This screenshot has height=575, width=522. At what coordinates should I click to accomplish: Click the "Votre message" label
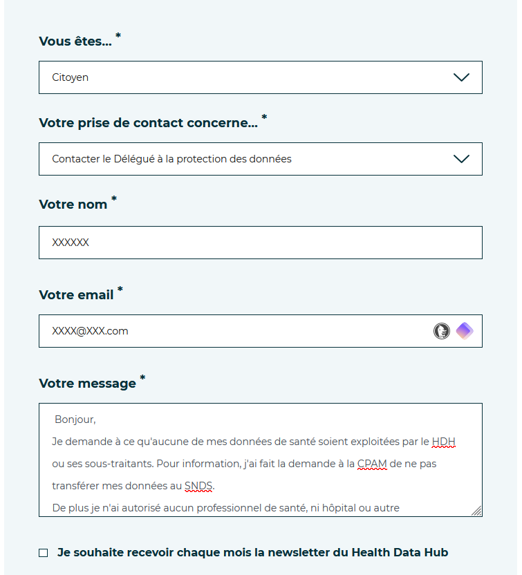[87, 384]
